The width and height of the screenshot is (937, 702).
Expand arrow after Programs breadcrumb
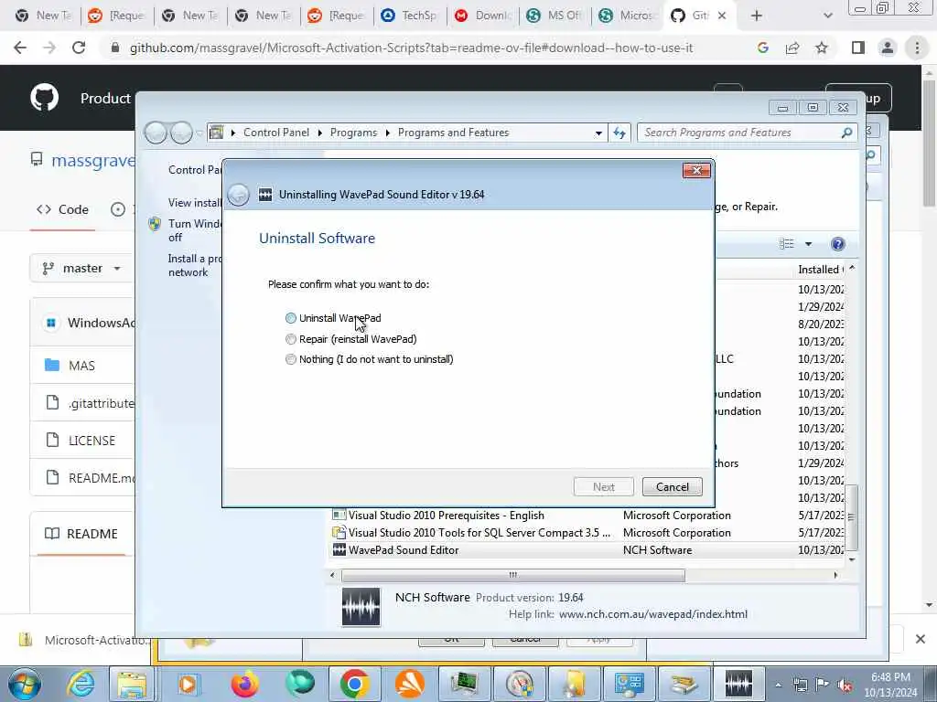(387, 133)
